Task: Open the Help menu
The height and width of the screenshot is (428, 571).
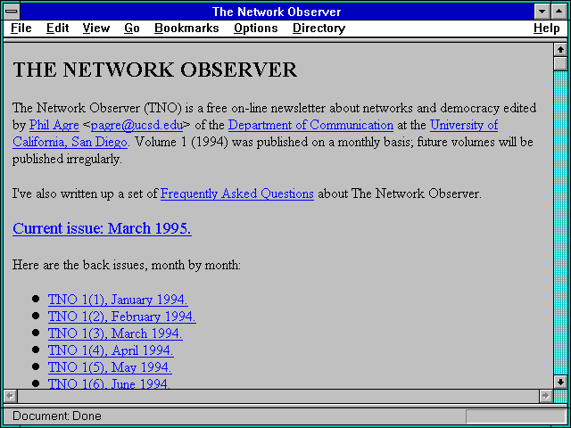Action: tap(547, 28)
